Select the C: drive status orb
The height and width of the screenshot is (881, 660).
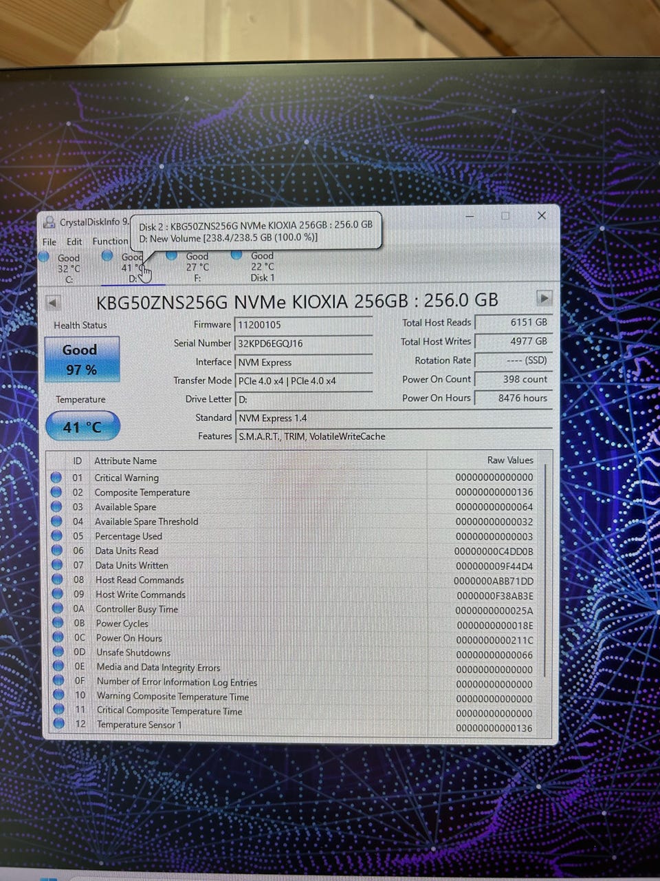44,257
